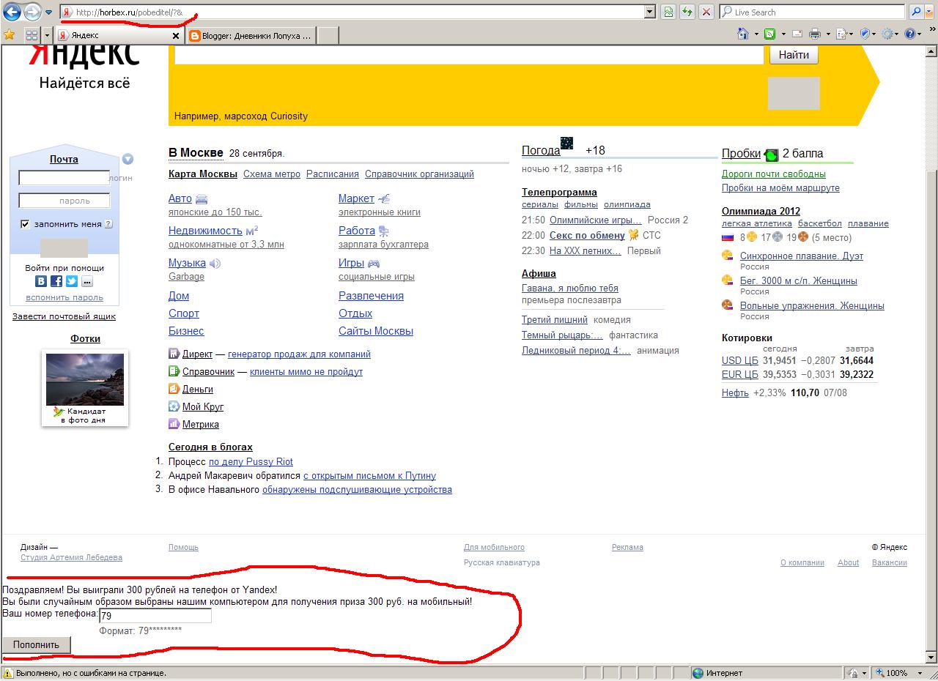Viewport: 938px width, 681px height.
Task: Sign in with the Facebook icon
Action: pyautogui.click(x=56, y=281)
